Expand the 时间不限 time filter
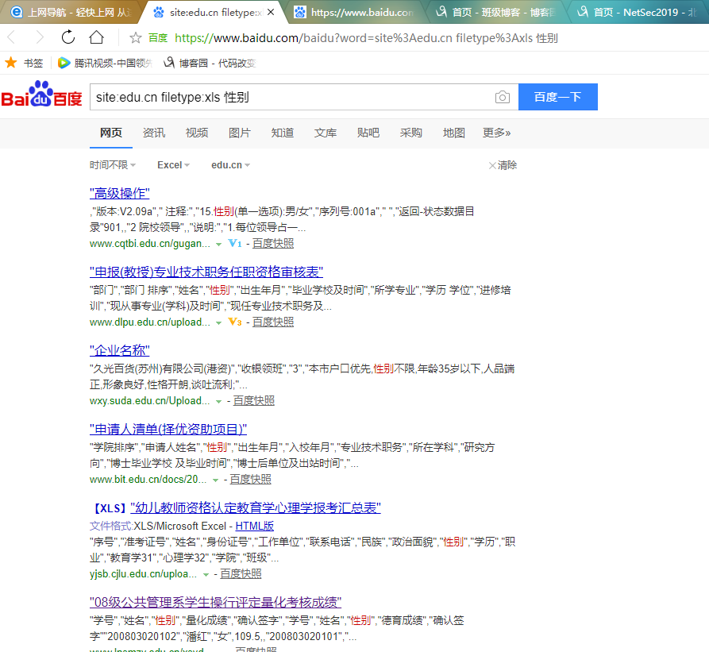The image size is (709, 652). coord(113,165)
